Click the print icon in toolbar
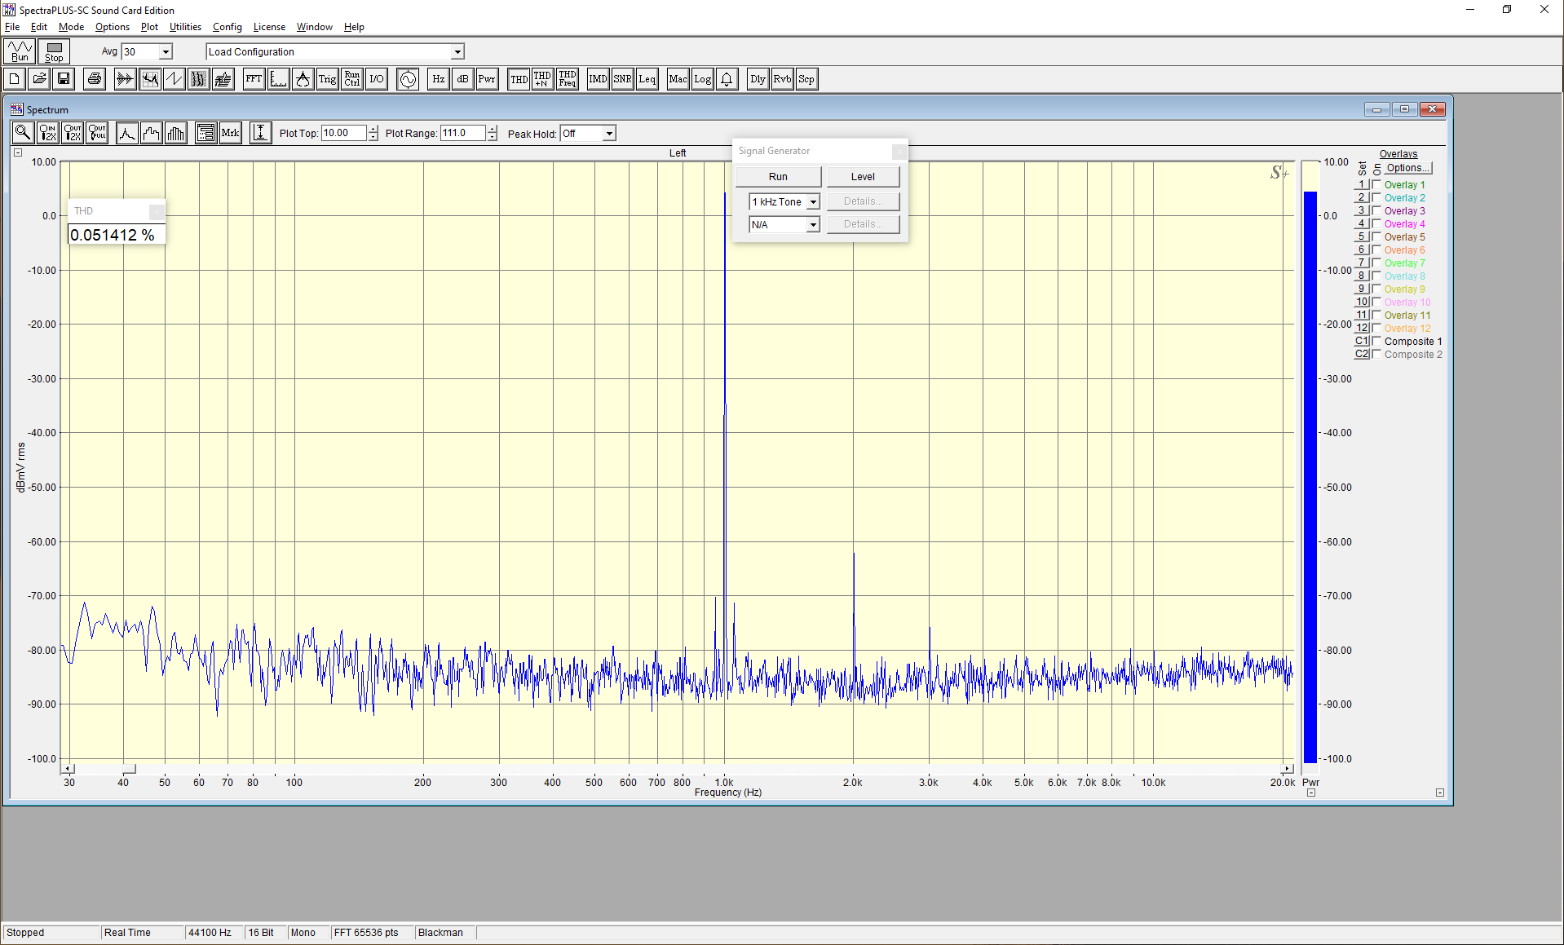Screen dimensions: 1564x945 point(95,79)
